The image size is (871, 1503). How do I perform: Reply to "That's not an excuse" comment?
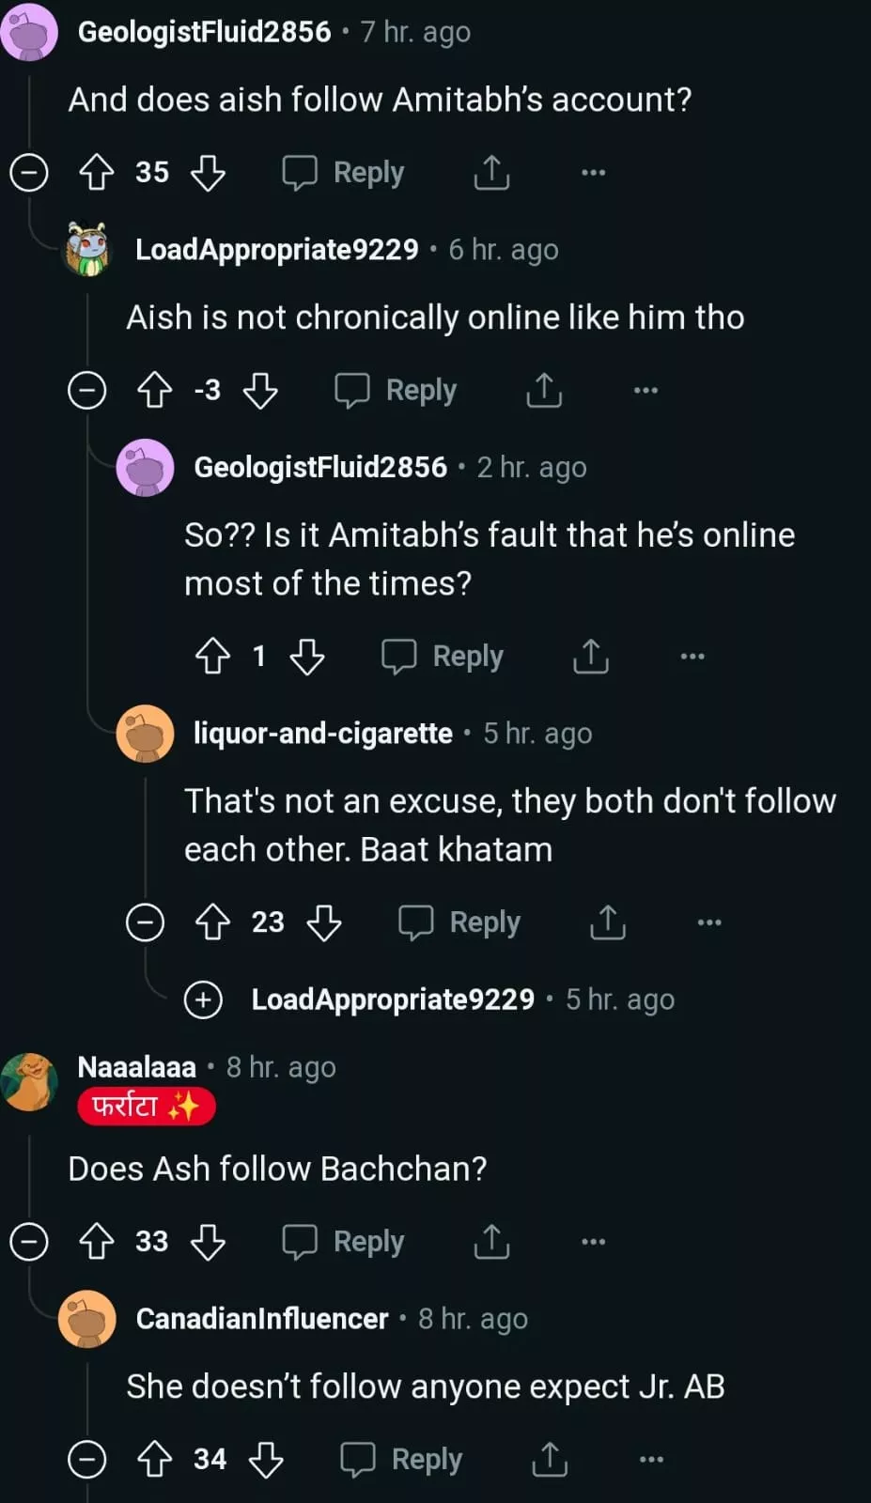coord(459,922)
